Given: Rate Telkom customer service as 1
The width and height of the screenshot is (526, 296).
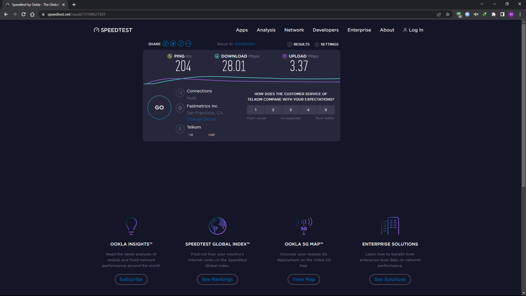Looking at the screenshot, I should (256, 110).
